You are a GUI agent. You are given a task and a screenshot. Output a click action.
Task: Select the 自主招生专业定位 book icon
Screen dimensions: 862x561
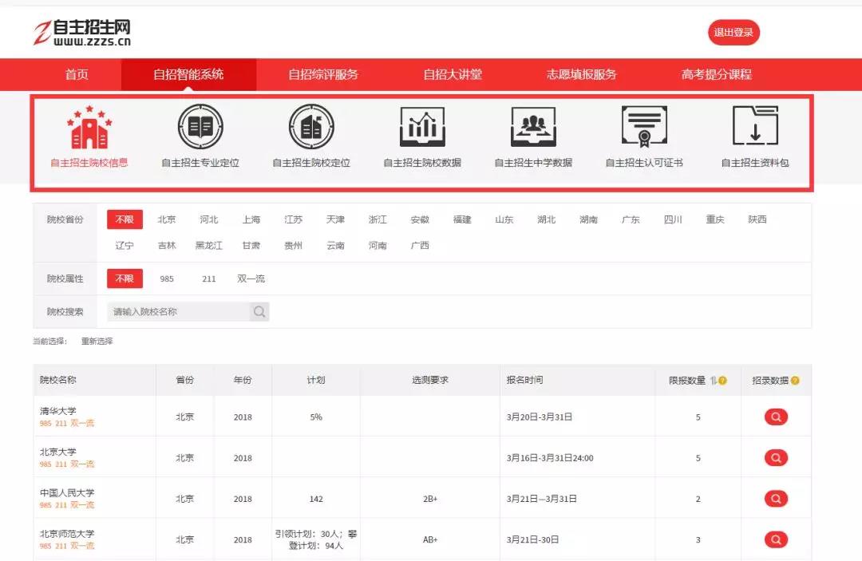(x=200, y=128)
